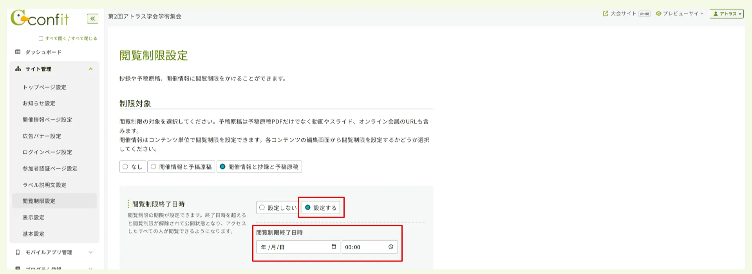
Task: Open ログインページ設定 menu item
Action: tap(47, 152)
